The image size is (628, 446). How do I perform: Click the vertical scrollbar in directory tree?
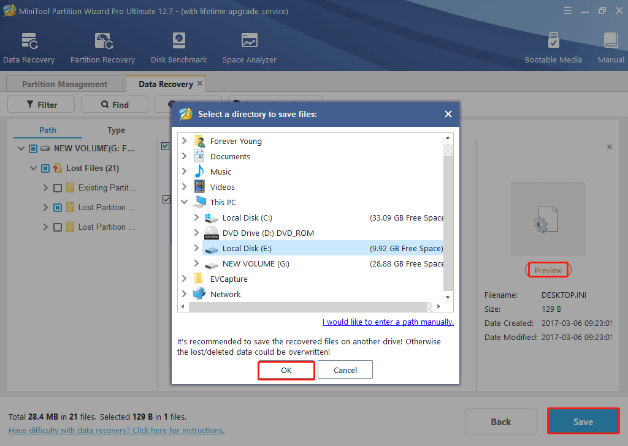click(448, 224)
